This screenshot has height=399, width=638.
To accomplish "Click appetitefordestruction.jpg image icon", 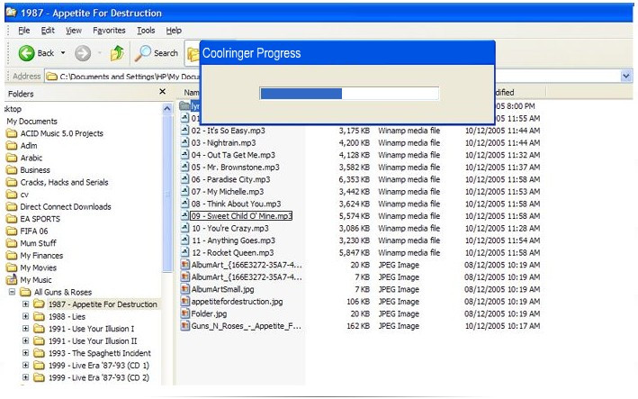I will point(184,302).
